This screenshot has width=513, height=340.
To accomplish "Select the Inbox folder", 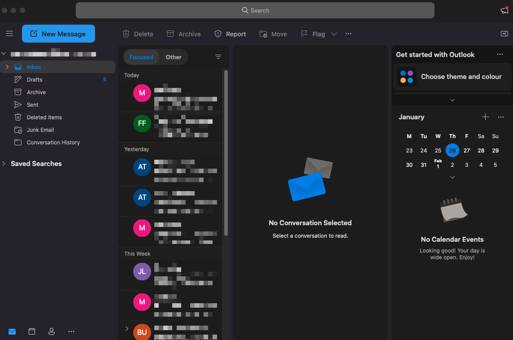I will [57, 67].
